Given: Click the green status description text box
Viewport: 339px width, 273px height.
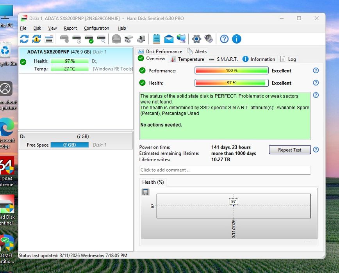Looking at the screenshot, I should (x=225, y=116).
